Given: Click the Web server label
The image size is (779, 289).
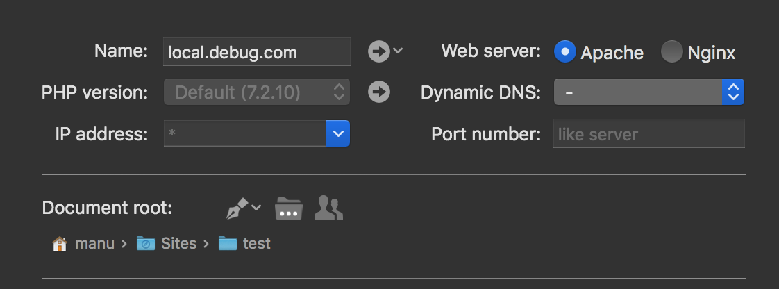Looking at the screenshot, I should (x=490, y=51).
